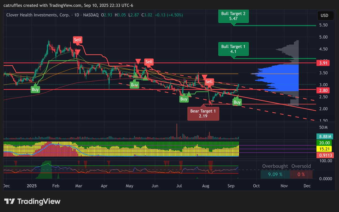Click the Sell signal label in late May

coord(149,62)
